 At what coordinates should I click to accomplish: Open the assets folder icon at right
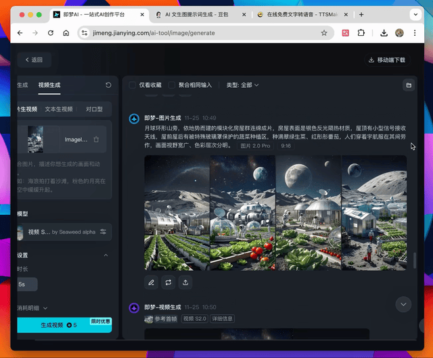409,85
